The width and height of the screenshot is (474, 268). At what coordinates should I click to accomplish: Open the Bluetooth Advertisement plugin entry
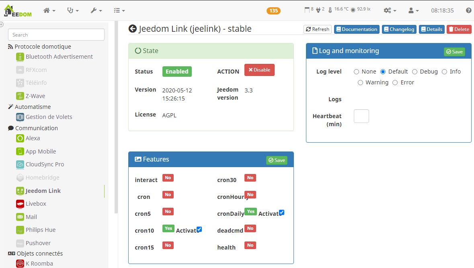pyautogui.click(x=59, y=57)
